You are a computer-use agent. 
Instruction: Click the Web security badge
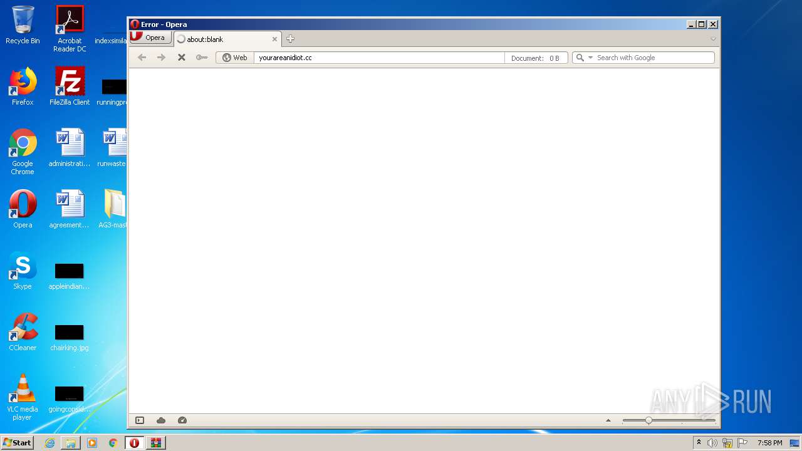(x=235, y=58)
